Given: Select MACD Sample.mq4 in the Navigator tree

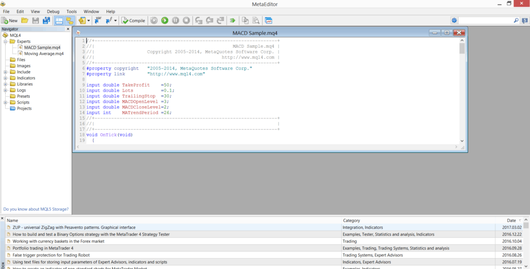Looking at the screenshot, I should pyautogui.click(x=42, y=47).
